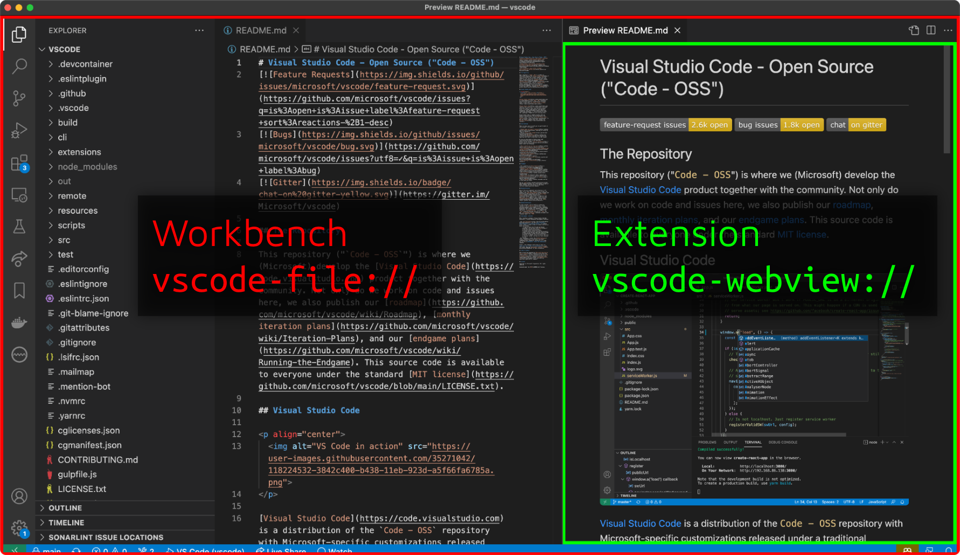
Task: Select the Preview README.md tab
Action: coord(625,30)
